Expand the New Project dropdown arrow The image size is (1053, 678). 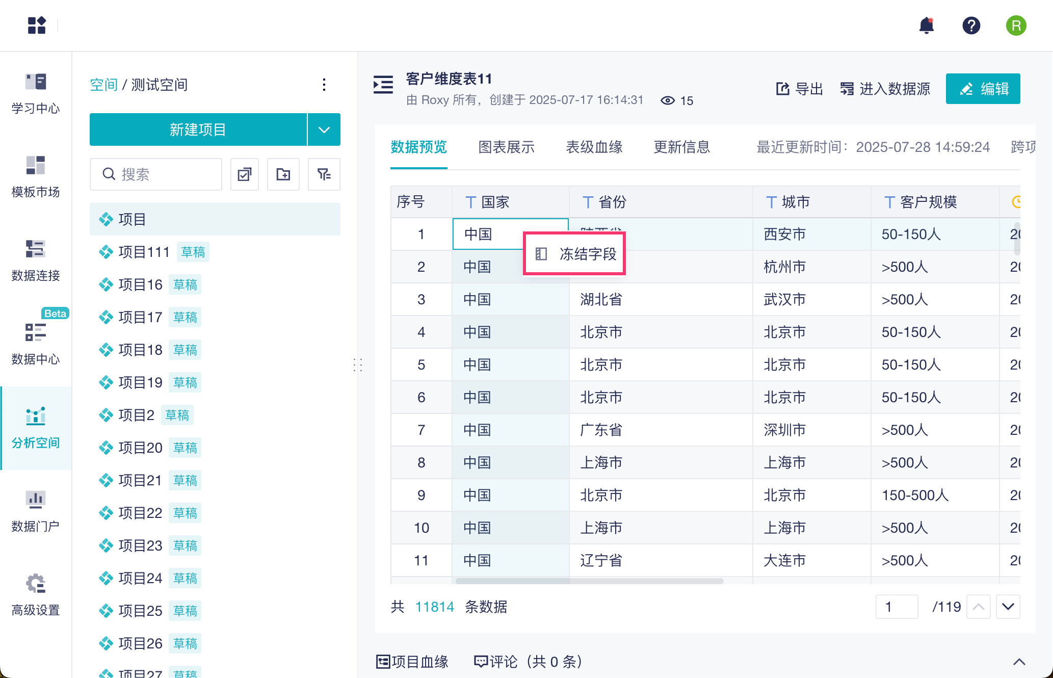coord(324,129)
